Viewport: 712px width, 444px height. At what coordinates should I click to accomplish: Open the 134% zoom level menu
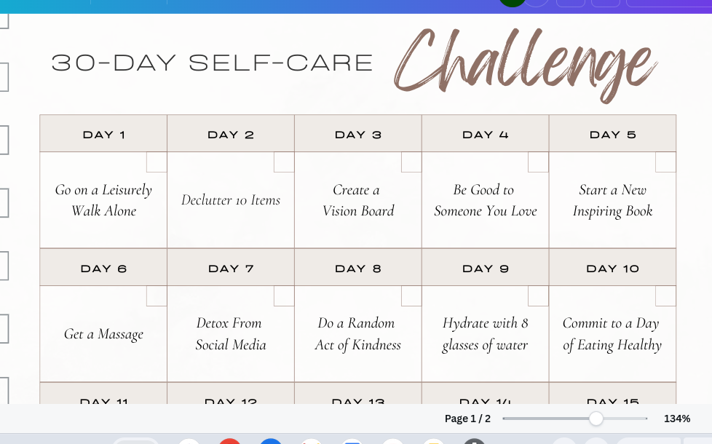click(677, 419)
